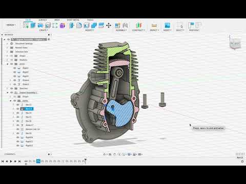Click the Grid and Snaps icon in navigation bar
The image size is (246, 184).
click(x=134, y=154)
